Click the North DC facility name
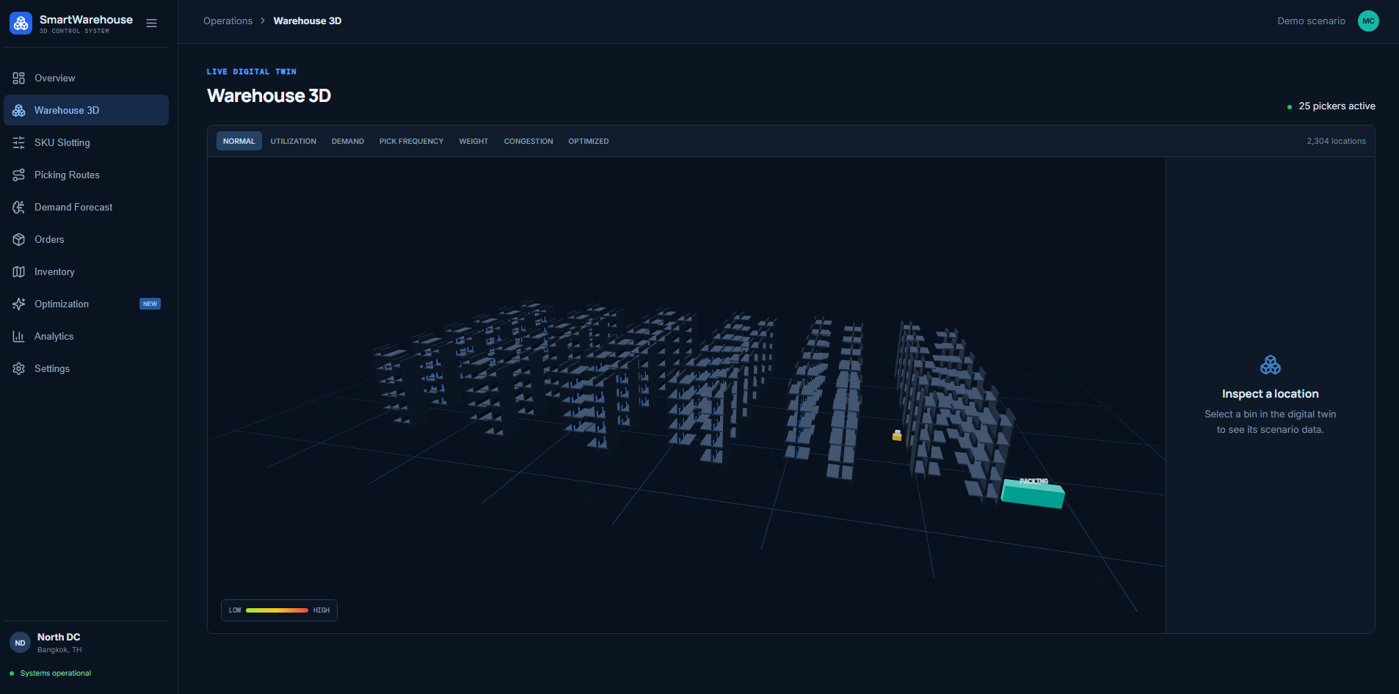Viewport: 1399px width, 694px height. [59, 638]
